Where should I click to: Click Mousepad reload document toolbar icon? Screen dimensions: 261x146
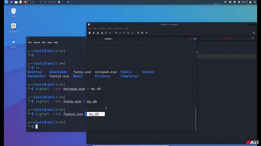[106, 33]
